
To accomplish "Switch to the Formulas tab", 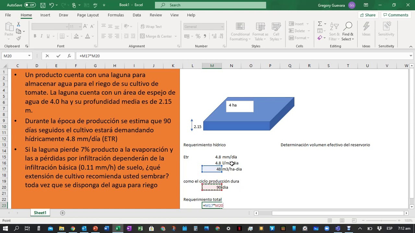I will point(116,15).
